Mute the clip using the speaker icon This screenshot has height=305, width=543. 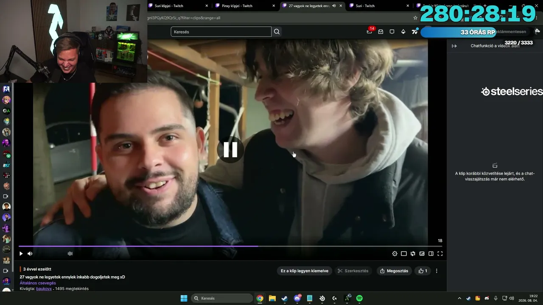[x=30, y=254]
